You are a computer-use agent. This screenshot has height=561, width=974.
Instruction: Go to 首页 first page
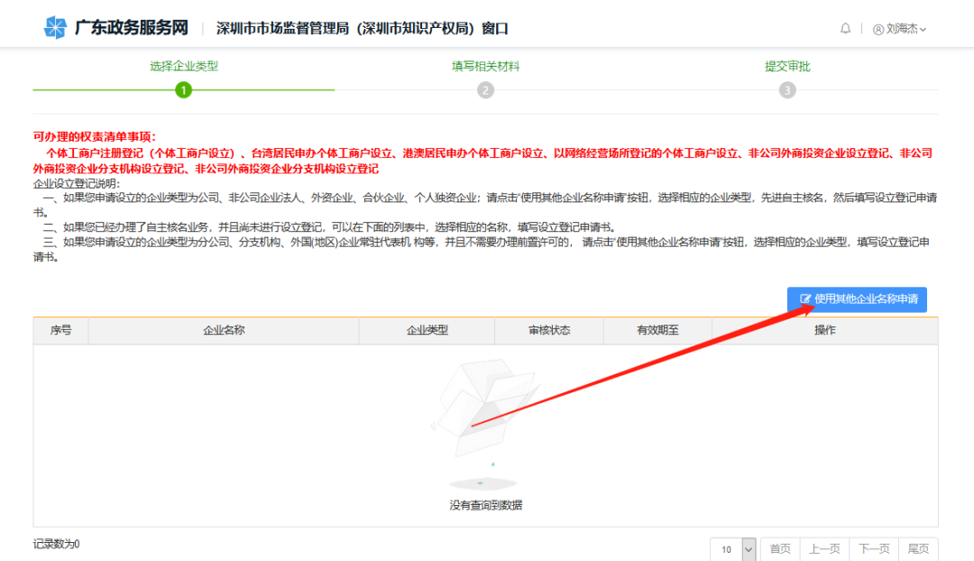pyautogui.click(x=779, y=548)
